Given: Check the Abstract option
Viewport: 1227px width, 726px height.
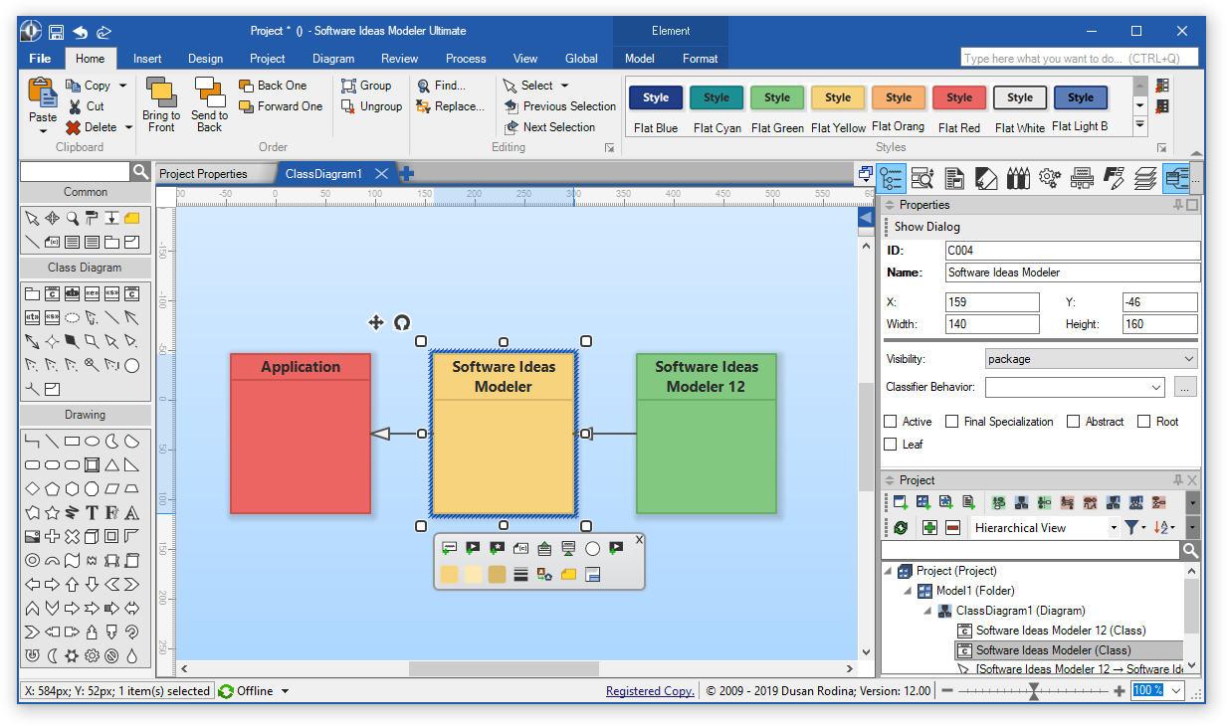Looking at the screenshot, I should click(x=1073, y=422).
